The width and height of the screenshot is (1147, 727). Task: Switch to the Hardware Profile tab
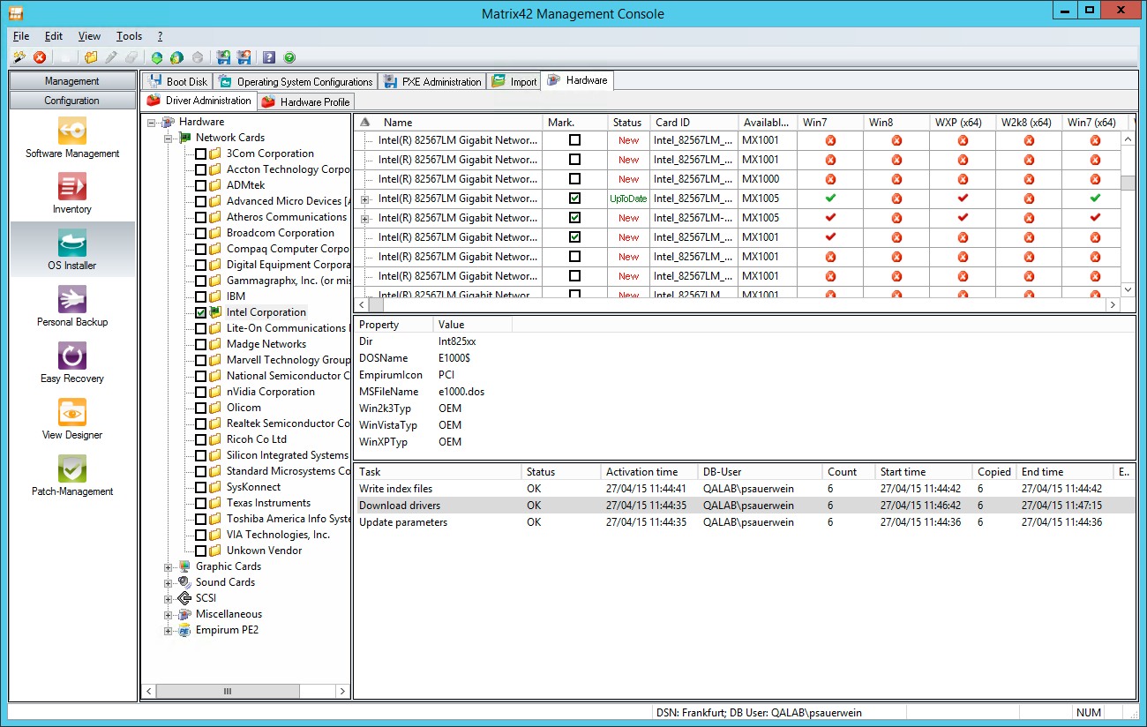306,101
